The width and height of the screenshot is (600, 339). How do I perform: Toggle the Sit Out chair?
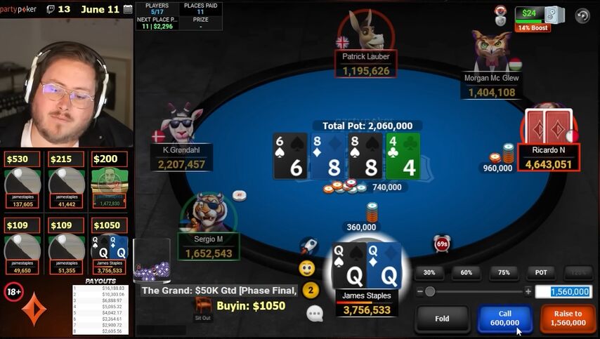[203, 308]
